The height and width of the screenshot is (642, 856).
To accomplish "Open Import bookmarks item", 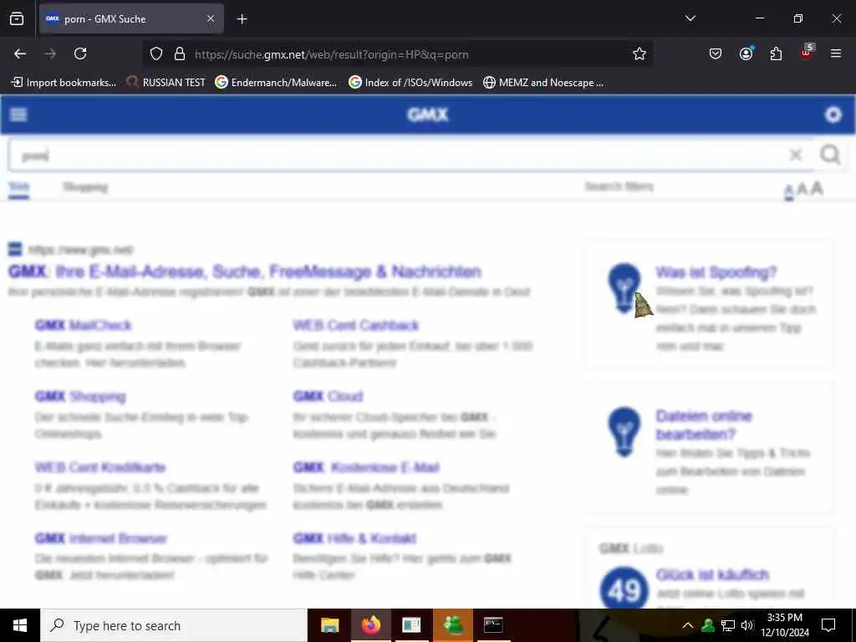I will pos(64,83).
